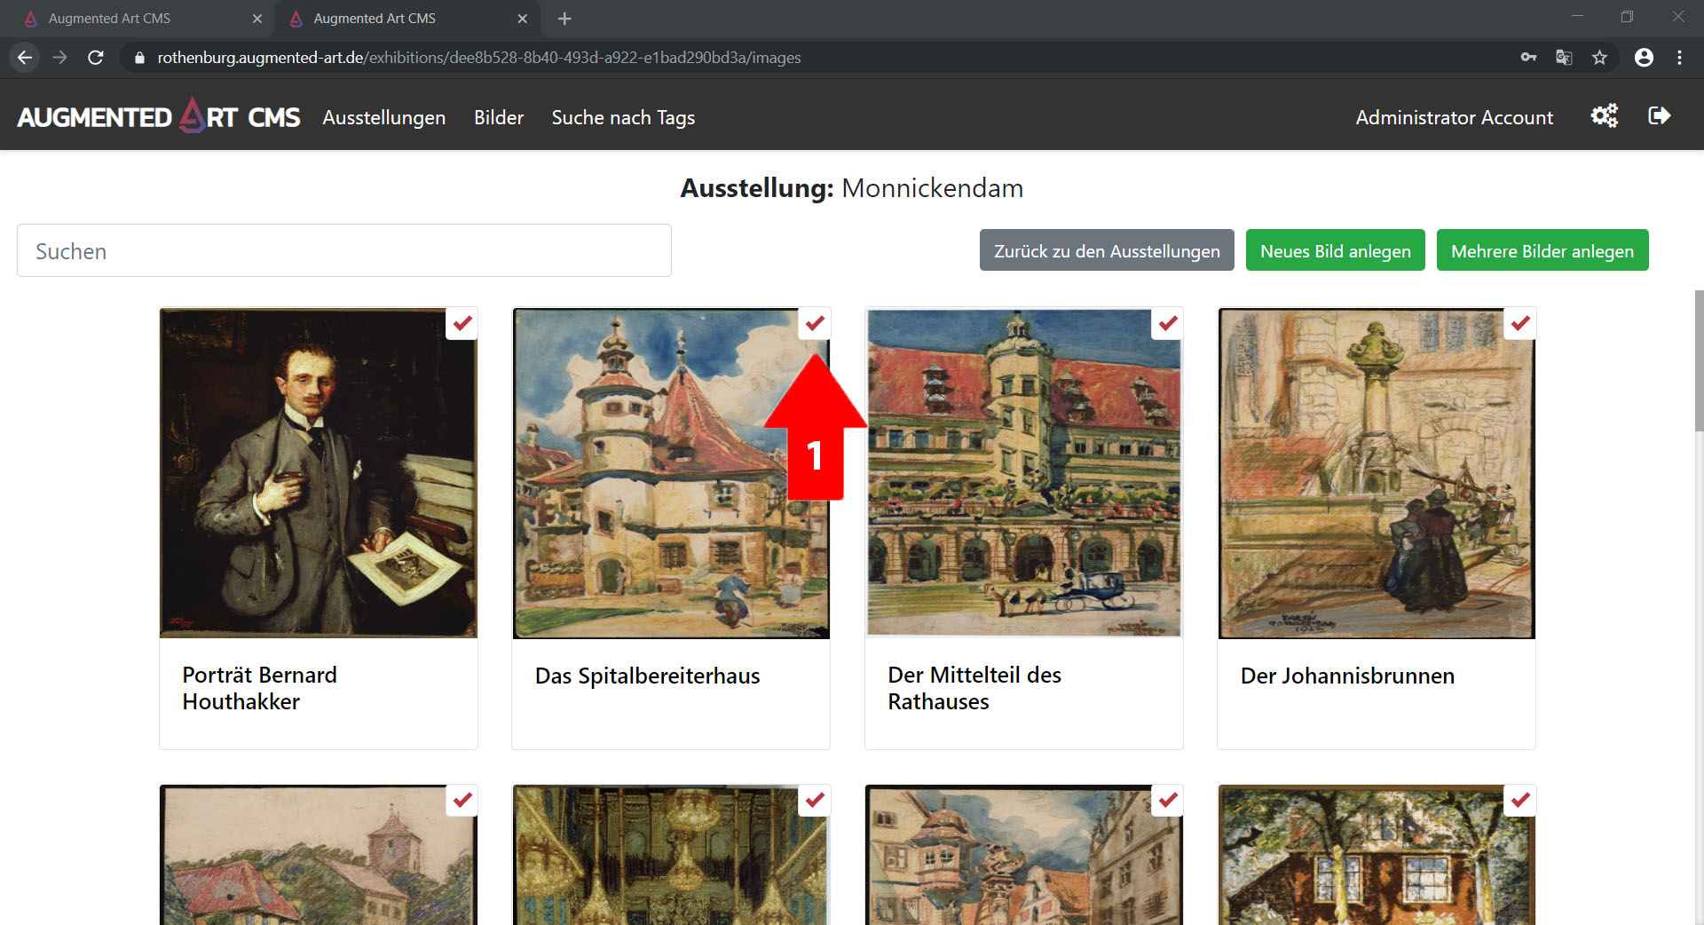Click title Das Spitalbereiterhaus
This screenshot has width=1704, height=925.
point(647,676)
